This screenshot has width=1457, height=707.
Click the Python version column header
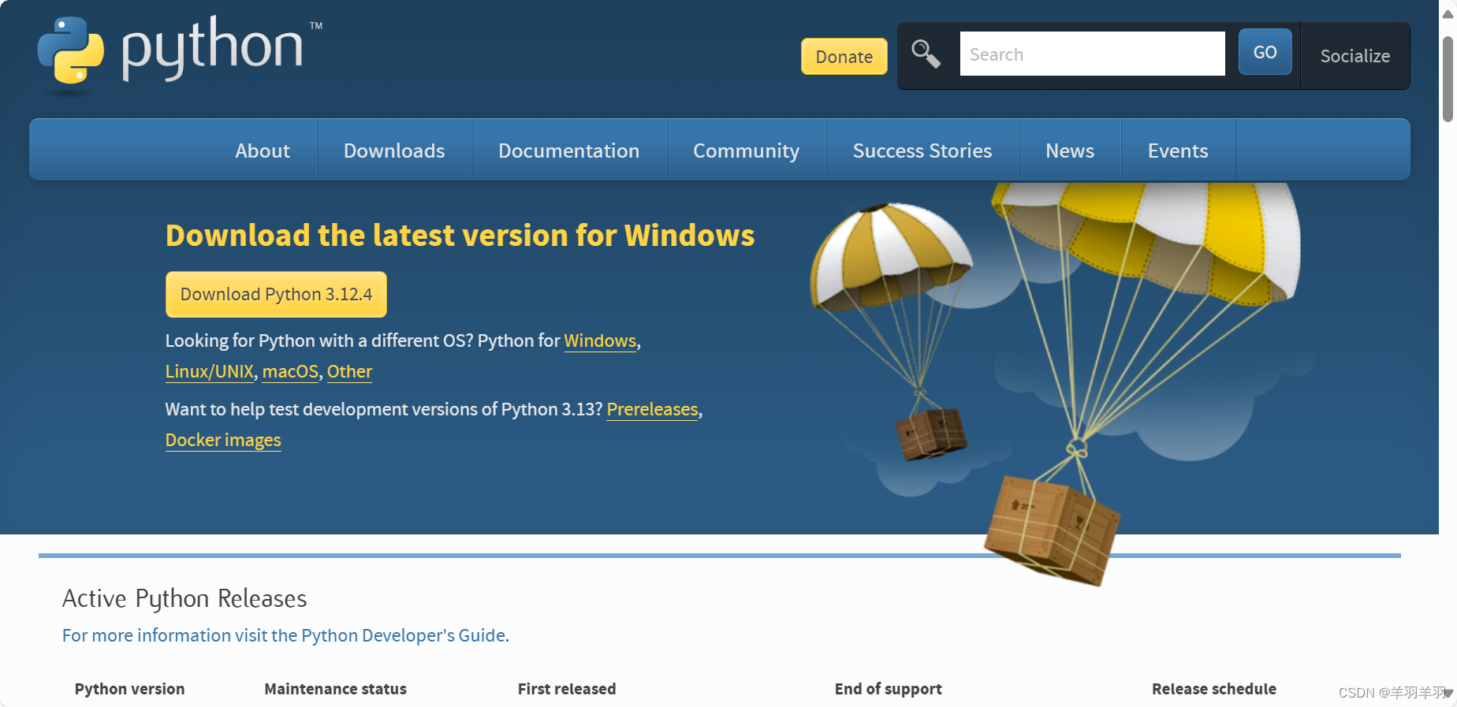pyautogui.click(x=130, y=689)
